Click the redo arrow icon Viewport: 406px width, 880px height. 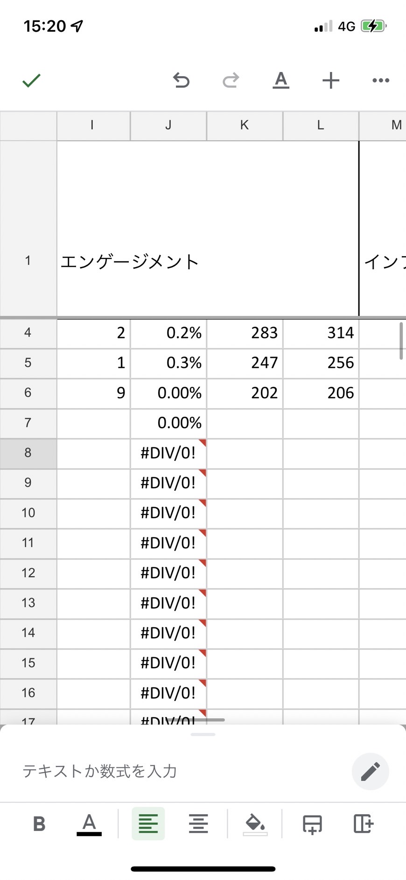click(x=231, y=80)
